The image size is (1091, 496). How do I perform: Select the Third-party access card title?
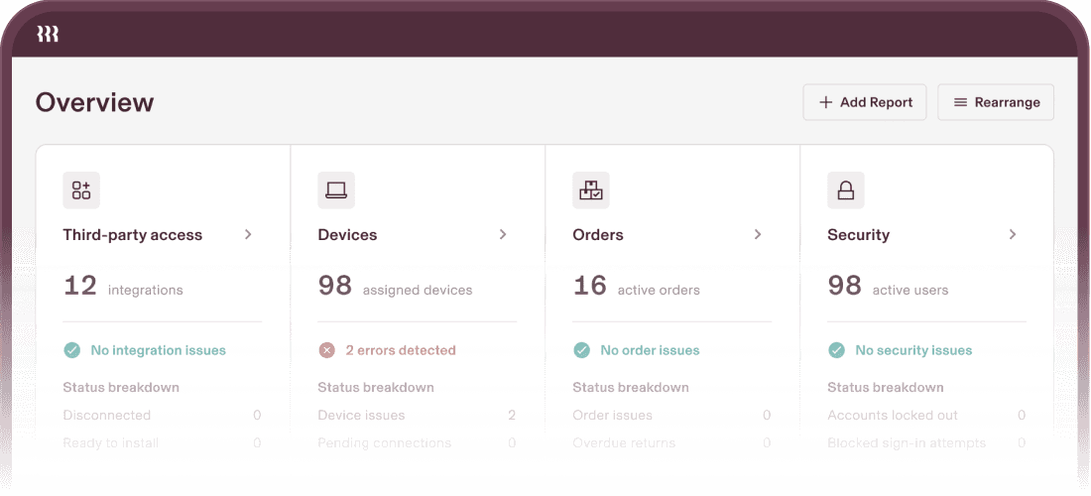click(x=132, y=235)
